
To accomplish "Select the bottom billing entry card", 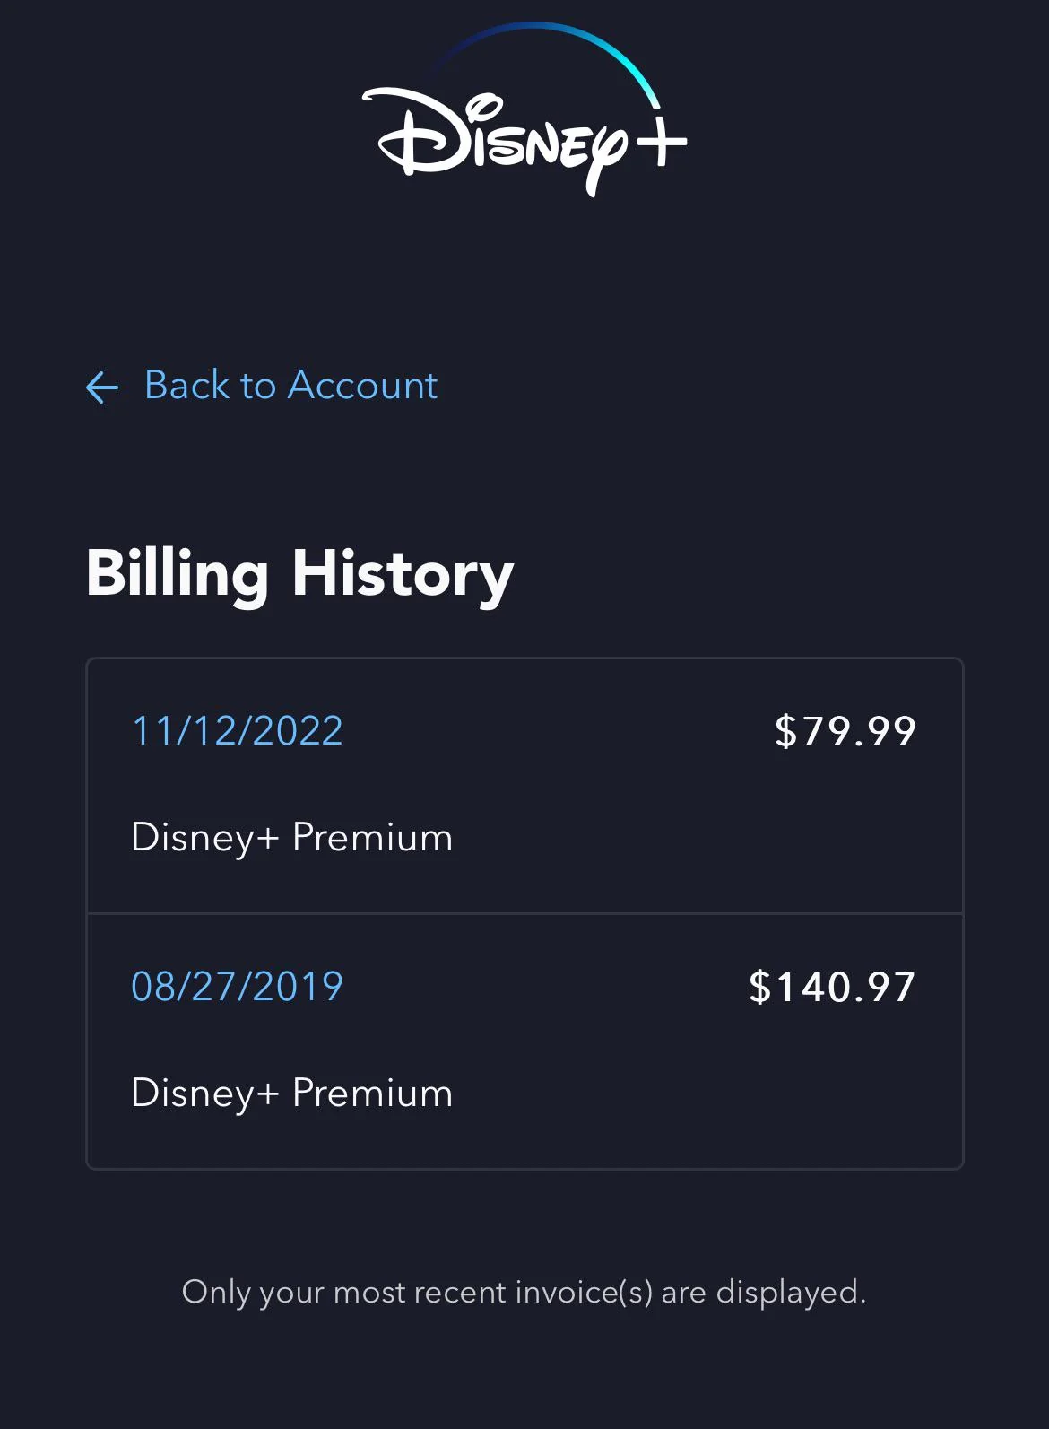I will tap(524, 1039).
